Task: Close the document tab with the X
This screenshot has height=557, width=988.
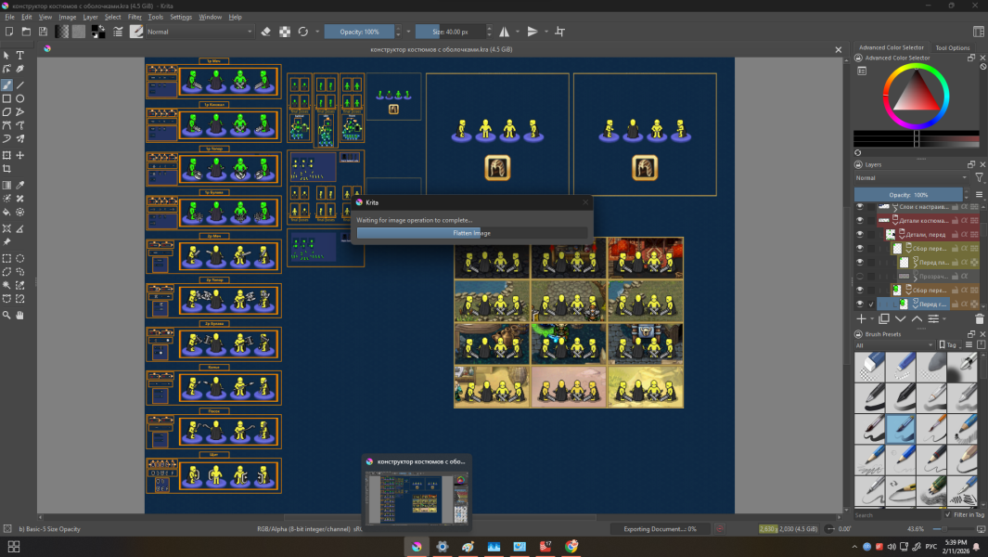Action: tap(838, 49)
